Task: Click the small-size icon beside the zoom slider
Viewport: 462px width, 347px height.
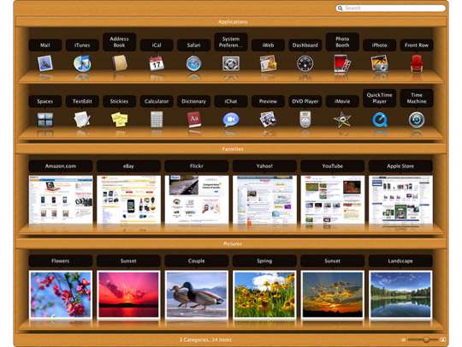Action: pos(404,340)
